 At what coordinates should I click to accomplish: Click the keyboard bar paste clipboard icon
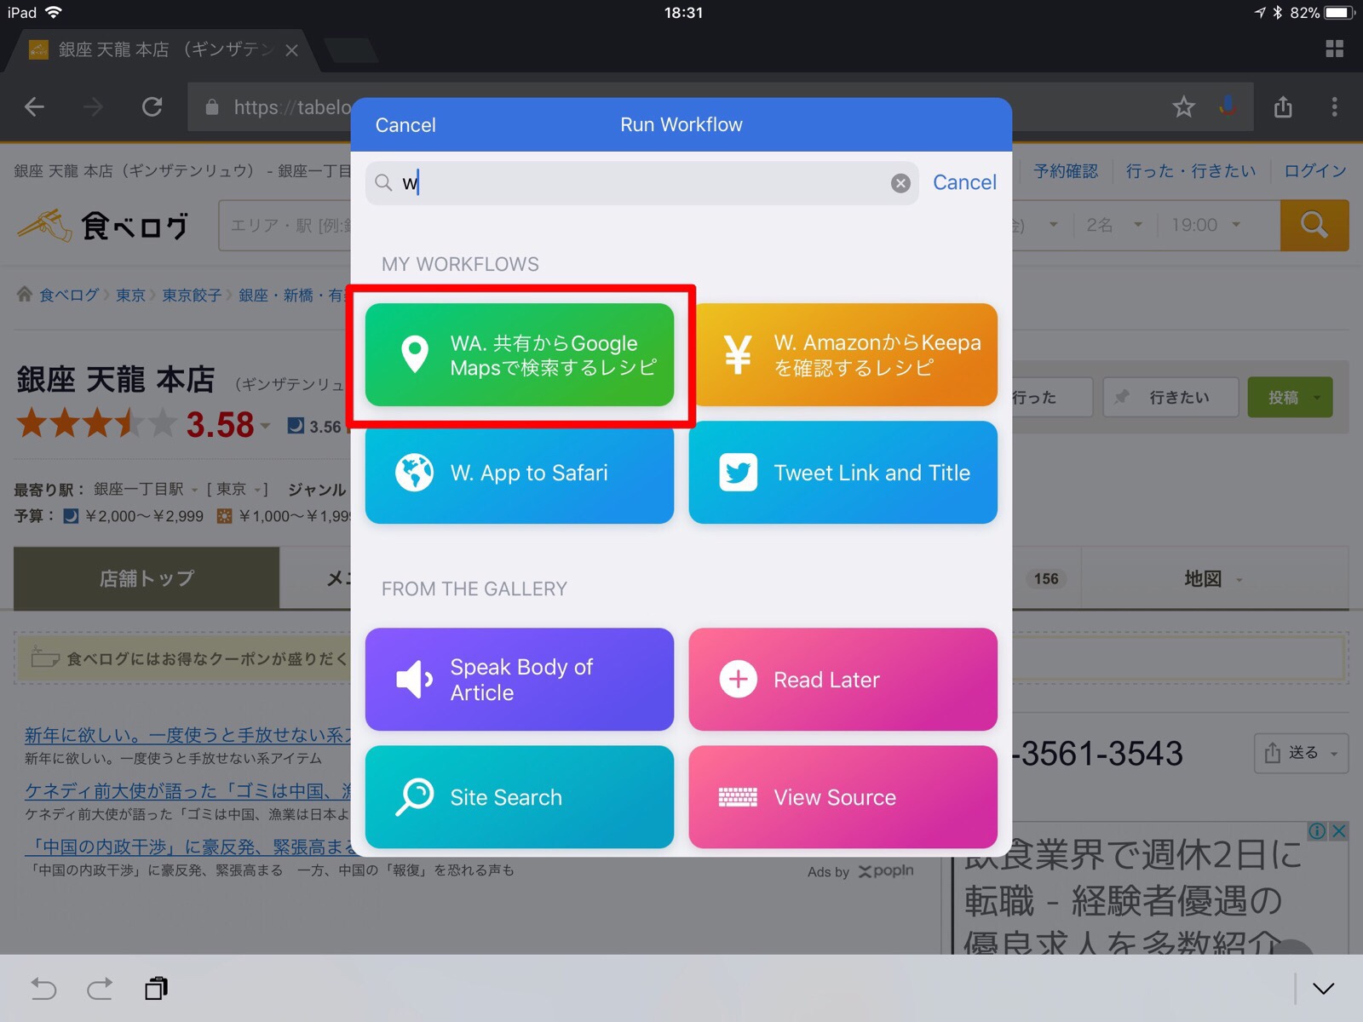coord(156,988)
